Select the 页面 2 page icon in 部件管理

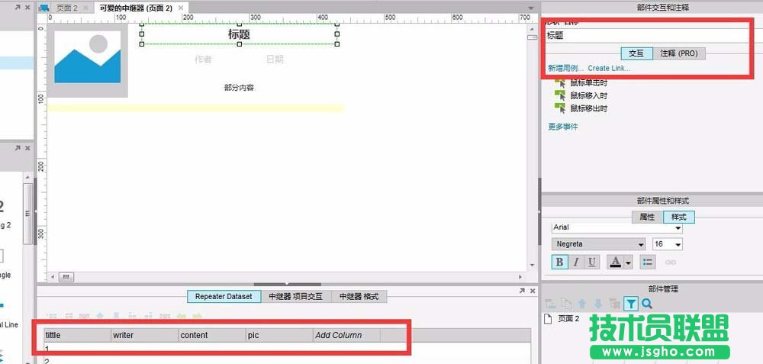tap(549, 319)
